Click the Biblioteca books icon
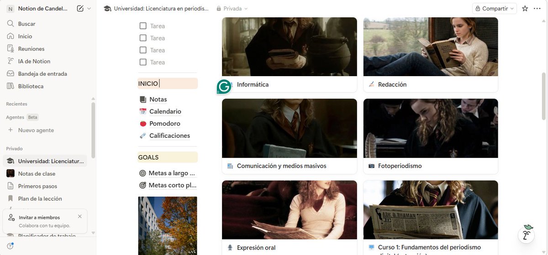Image resolution: width=548 pixels, height=255 pixels. 11,86
